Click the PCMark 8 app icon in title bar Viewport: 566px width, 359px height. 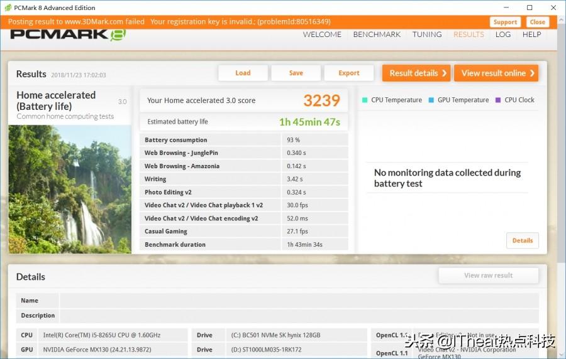8,8
